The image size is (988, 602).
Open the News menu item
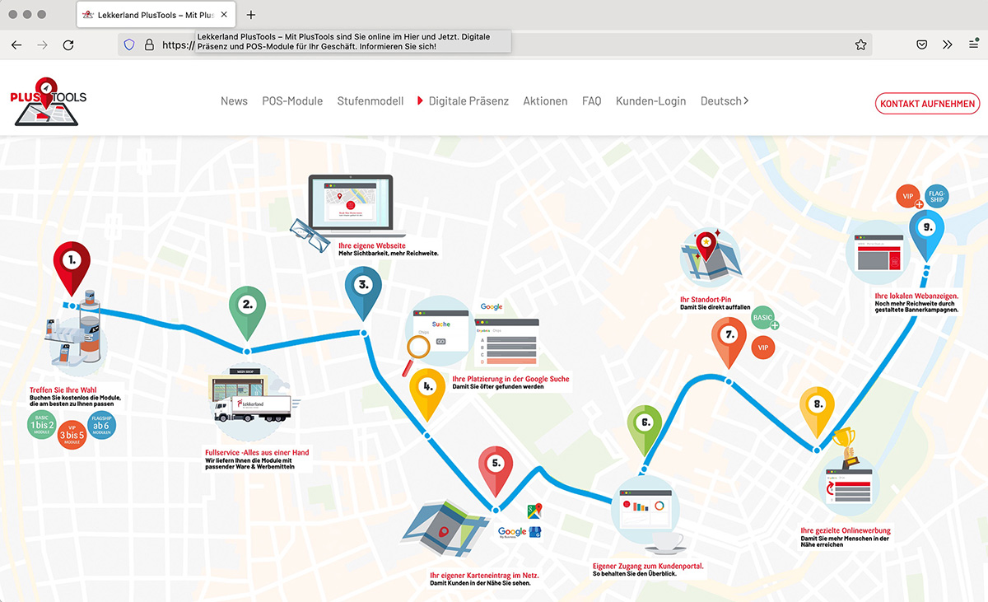click(234, 101)
